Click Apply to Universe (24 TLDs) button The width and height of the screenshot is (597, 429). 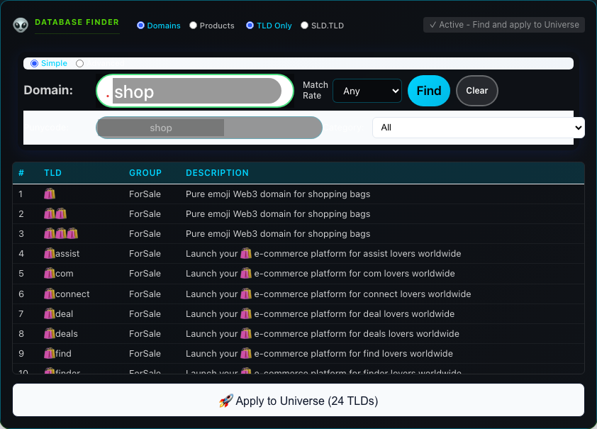[x=298, y=401]
